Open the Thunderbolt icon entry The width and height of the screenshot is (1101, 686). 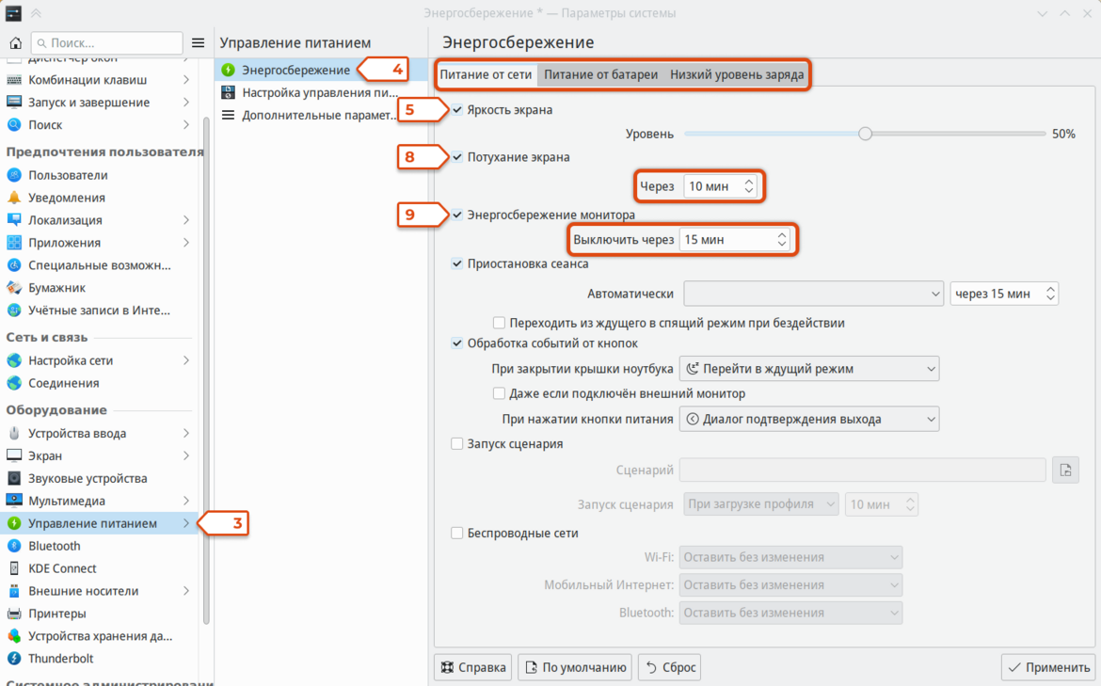pyautogui.click(x=14, y=658)
